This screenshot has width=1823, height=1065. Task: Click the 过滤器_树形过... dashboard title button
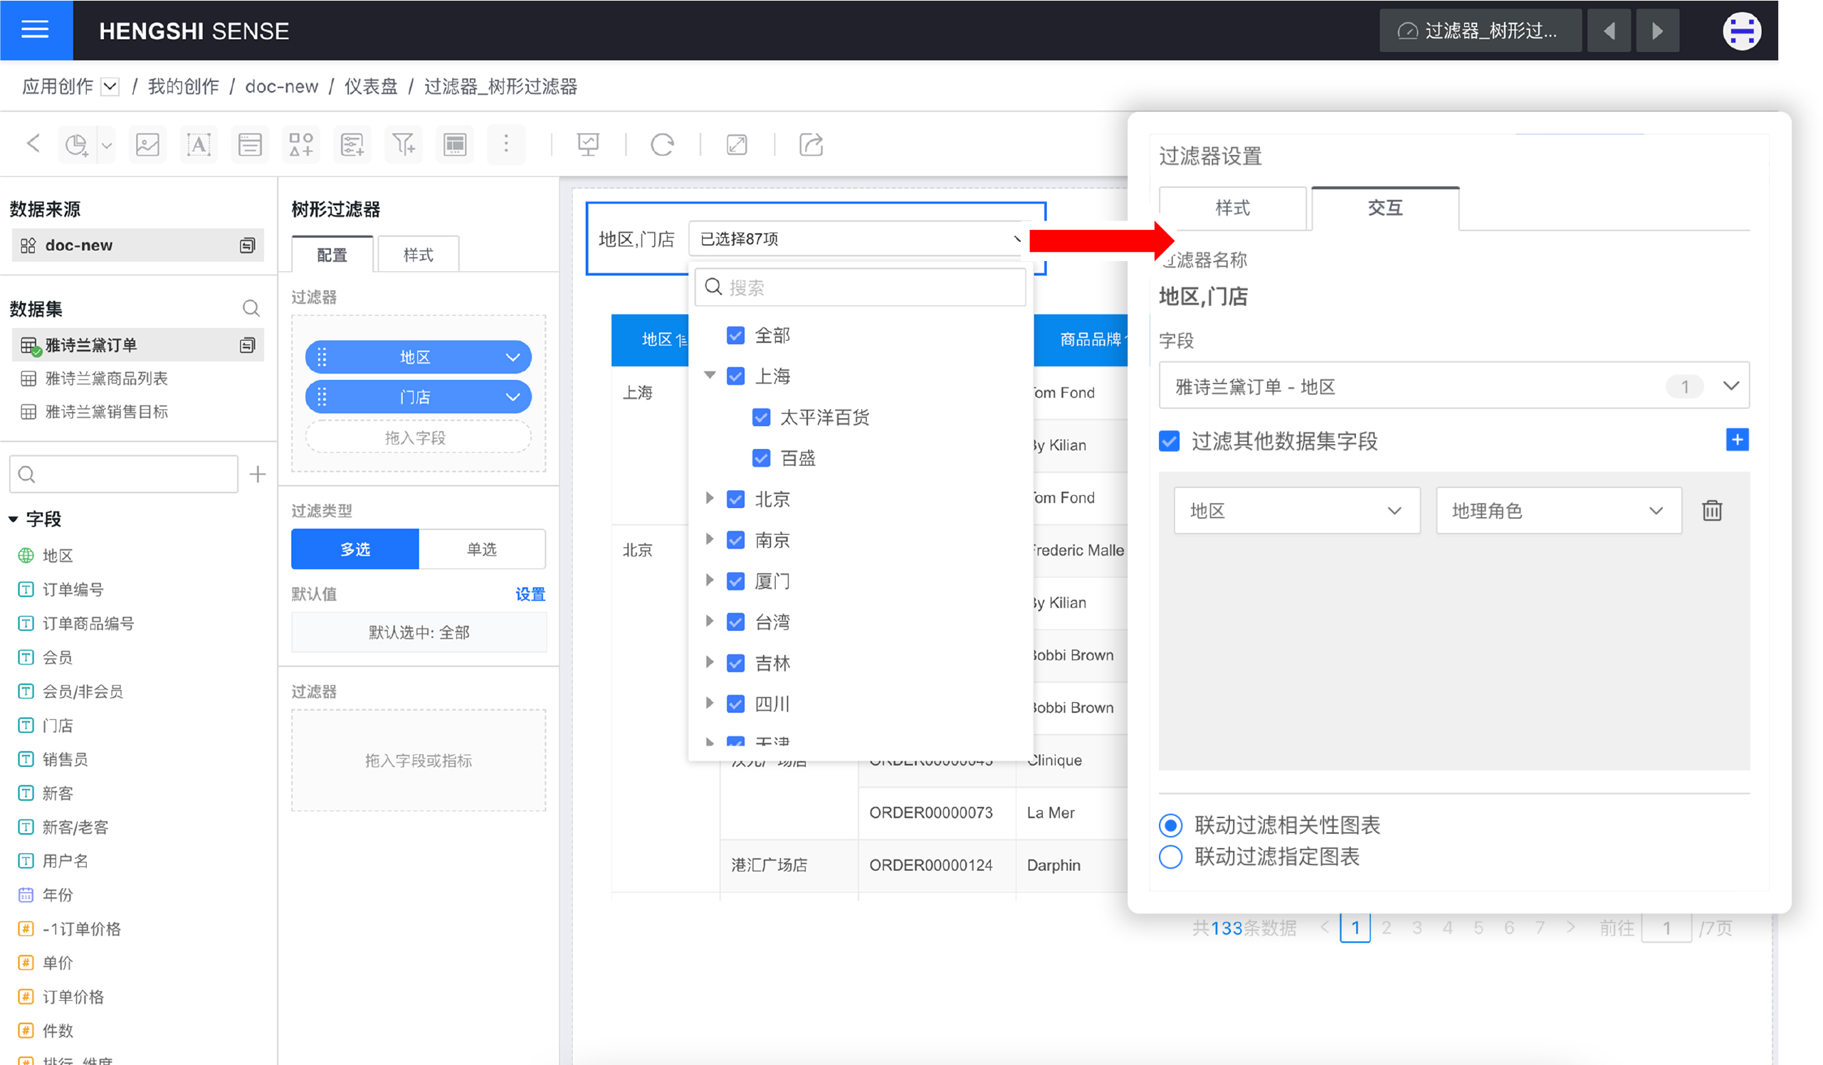coord(1480,31)
